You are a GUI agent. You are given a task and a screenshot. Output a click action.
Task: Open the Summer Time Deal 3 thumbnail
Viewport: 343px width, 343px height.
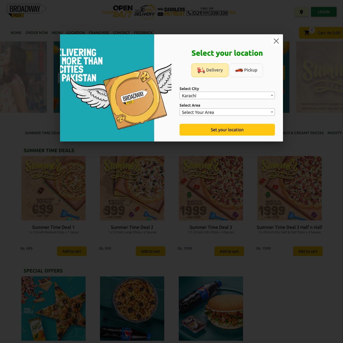point(211,188)
